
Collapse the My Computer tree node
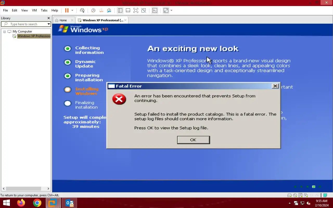coord(4,31)
